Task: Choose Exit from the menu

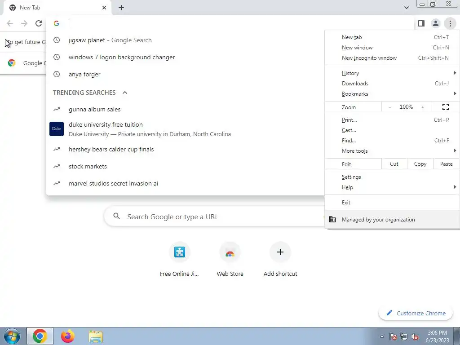Action: click(392, 203)
